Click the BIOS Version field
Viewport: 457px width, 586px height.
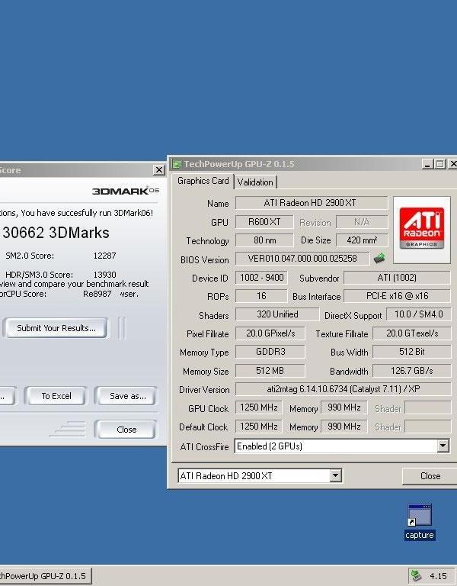click(302, 258)
